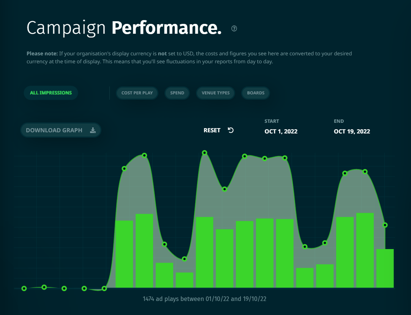
Task: Click the final partial green bar on right
Action: [385, 268]
